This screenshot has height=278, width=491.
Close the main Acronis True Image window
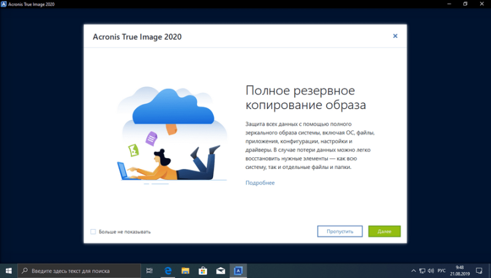pyautogui.click(x=482, y=4)
